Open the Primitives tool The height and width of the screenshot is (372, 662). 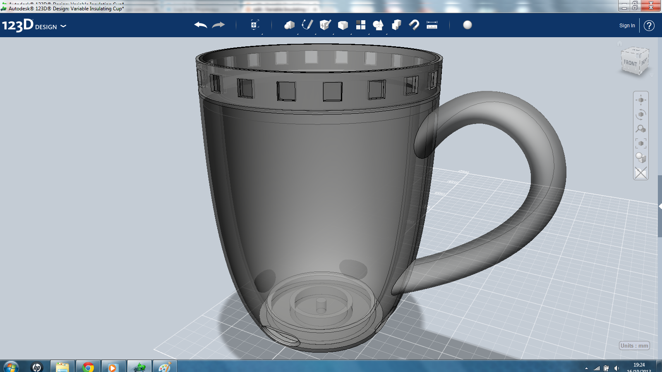click(290, 25)
